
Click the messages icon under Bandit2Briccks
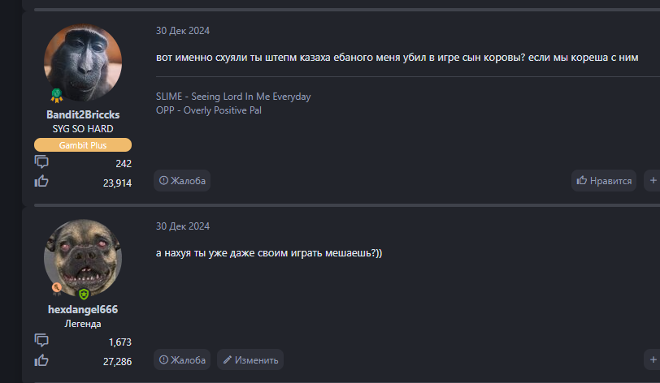point(41,162)
